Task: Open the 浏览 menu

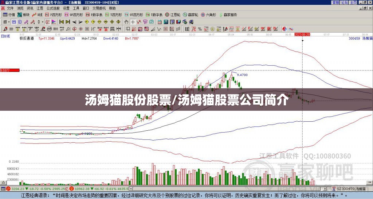Action: tap(20, 8)
